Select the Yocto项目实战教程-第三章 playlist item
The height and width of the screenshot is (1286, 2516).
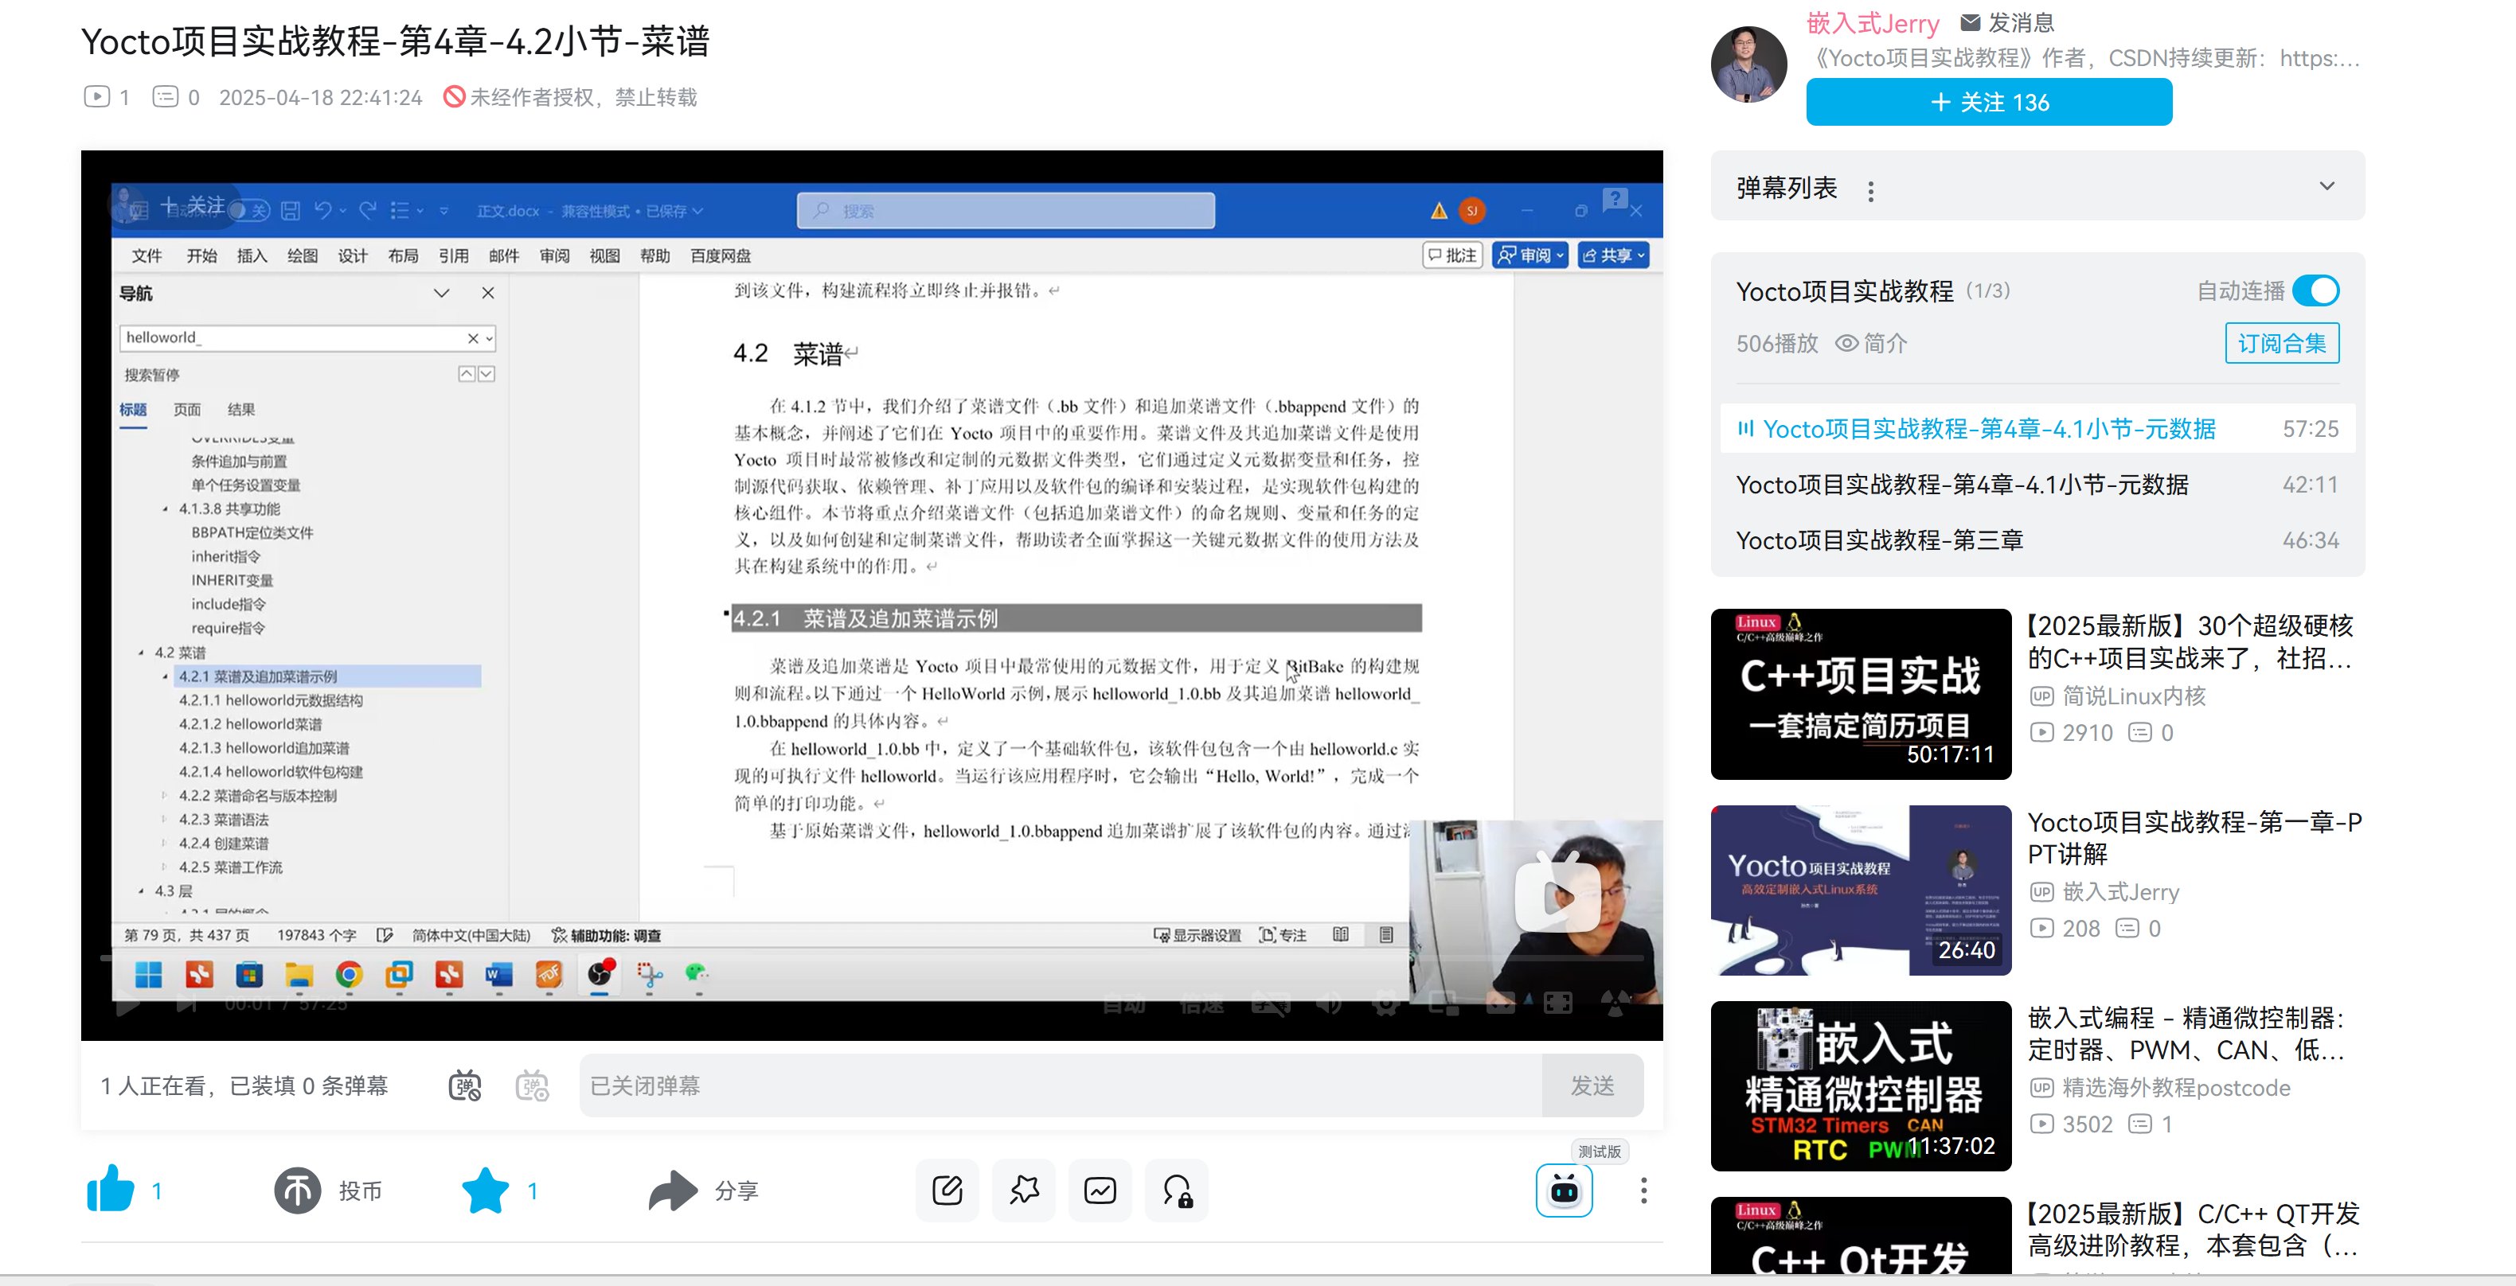(1878, 540)
